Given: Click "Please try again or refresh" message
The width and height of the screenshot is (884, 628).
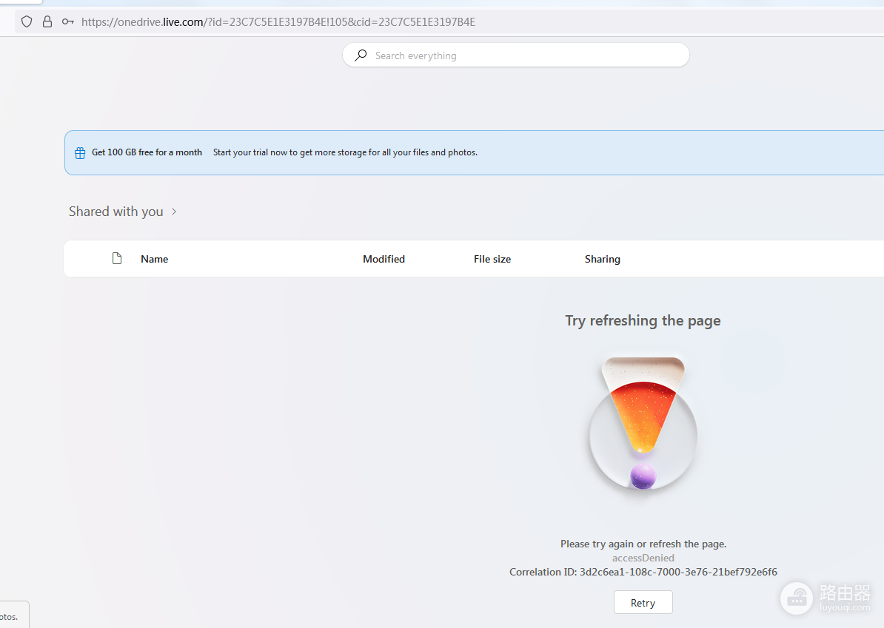Looking at the screenshot, I should click(x=643, y=544).
